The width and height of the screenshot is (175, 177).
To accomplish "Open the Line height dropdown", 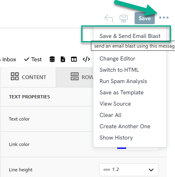I will click(129, 170).
